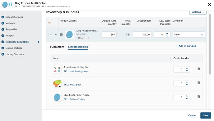Click the Blue attribute tag
The image size is (214, 121).
click(81, 38)
